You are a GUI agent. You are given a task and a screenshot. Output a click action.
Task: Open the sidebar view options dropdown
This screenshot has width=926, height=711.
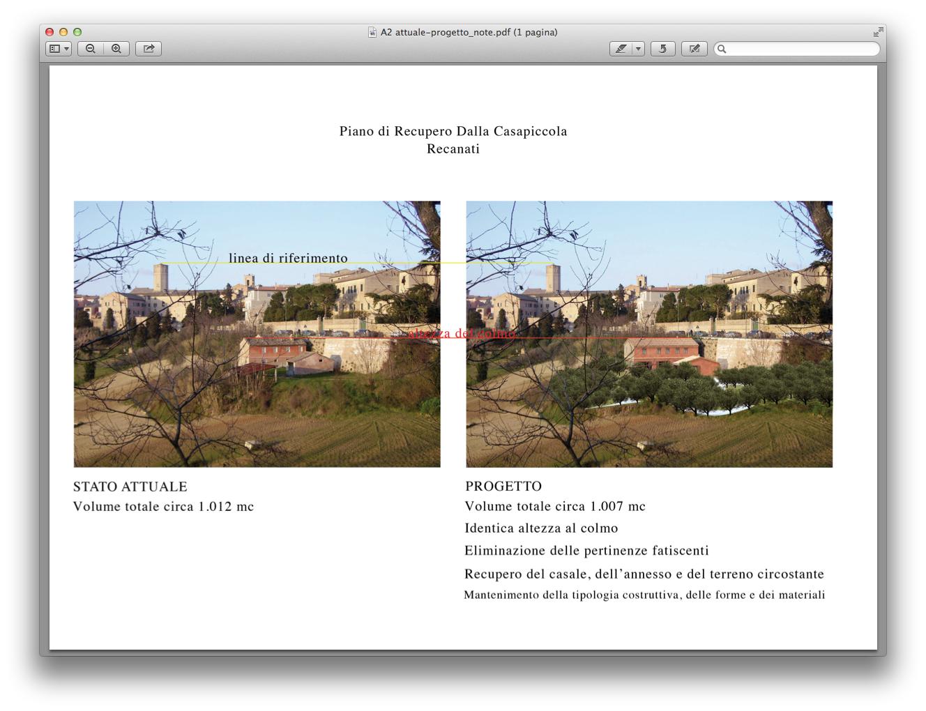(59, 49)
